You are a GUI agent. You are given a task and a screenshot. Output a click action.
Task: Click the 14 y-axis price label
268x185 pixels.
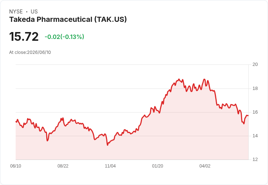[x=255, y=136]
